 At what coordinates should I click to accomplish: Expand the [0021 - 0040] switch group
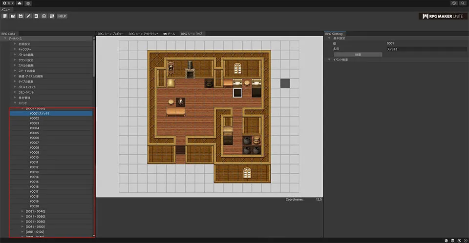pyautogui.click(x=22, y=211)
